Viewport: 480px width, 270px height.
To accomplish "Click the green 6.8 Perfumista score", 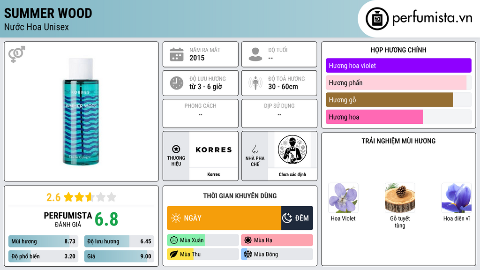I will (106, 219).
